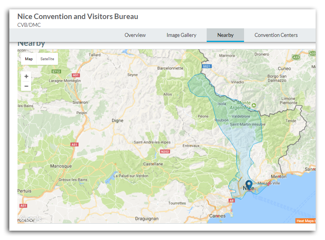Zoom out using the minus control
The width and height of the screenshot is (325, 240).
[x=26, y=86]
